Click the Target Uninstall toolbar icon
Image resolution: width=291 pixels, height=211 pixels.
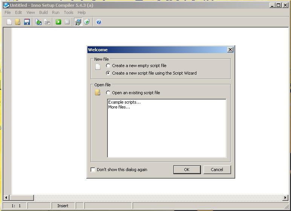(x=87, y=22)
